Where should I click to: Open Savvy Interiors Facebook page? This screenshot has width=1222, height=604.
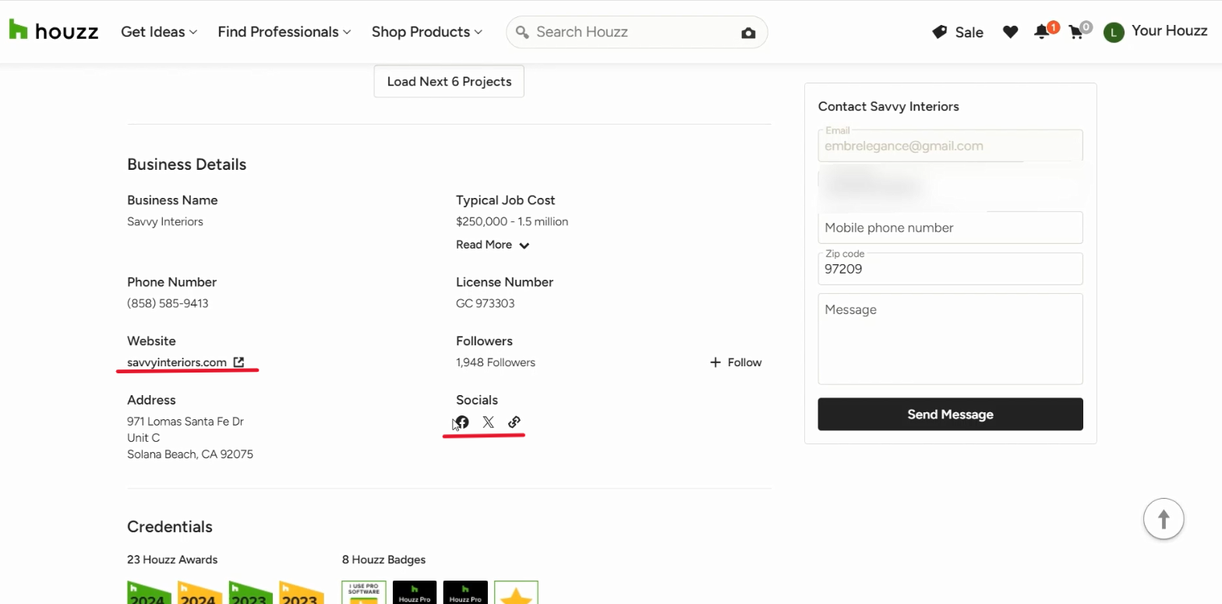[x=462, y=422]
